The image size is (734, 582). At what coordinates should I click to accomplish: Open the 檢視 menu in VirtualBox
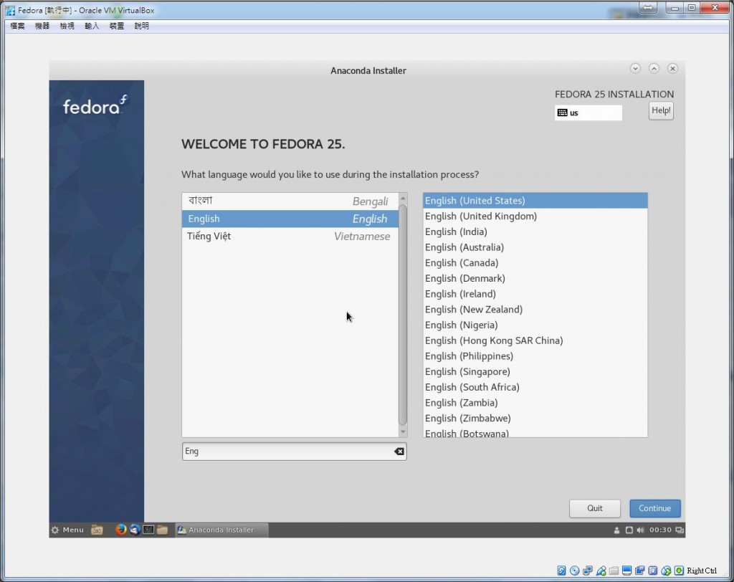[67, 26]
